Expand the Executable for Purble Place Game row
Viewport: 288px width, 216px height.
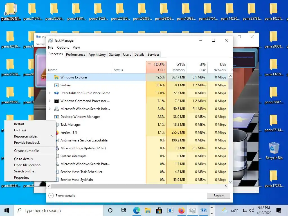(x=49, y=93)
